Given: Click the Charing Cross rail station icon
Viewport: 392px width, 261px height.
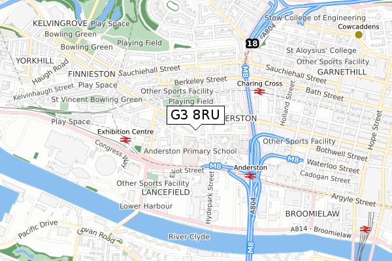Looking at the screenshot, I should click(259, 91).
